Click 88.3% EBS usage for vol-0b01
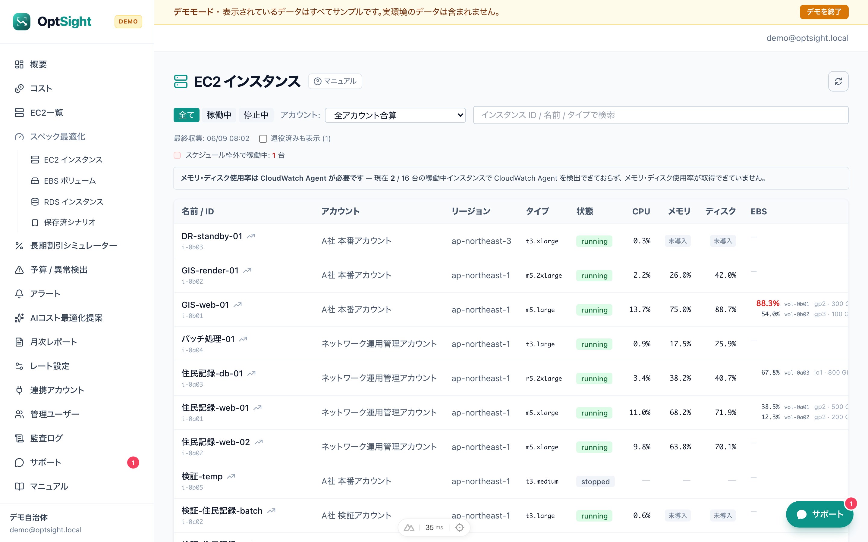The image size is (868, 542). 768,304
